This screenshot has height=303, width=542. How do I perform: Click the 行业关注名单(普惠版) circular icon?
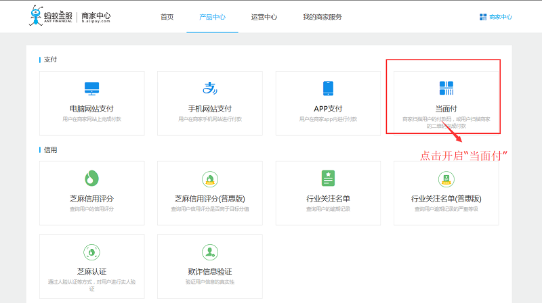pos(446,179)
